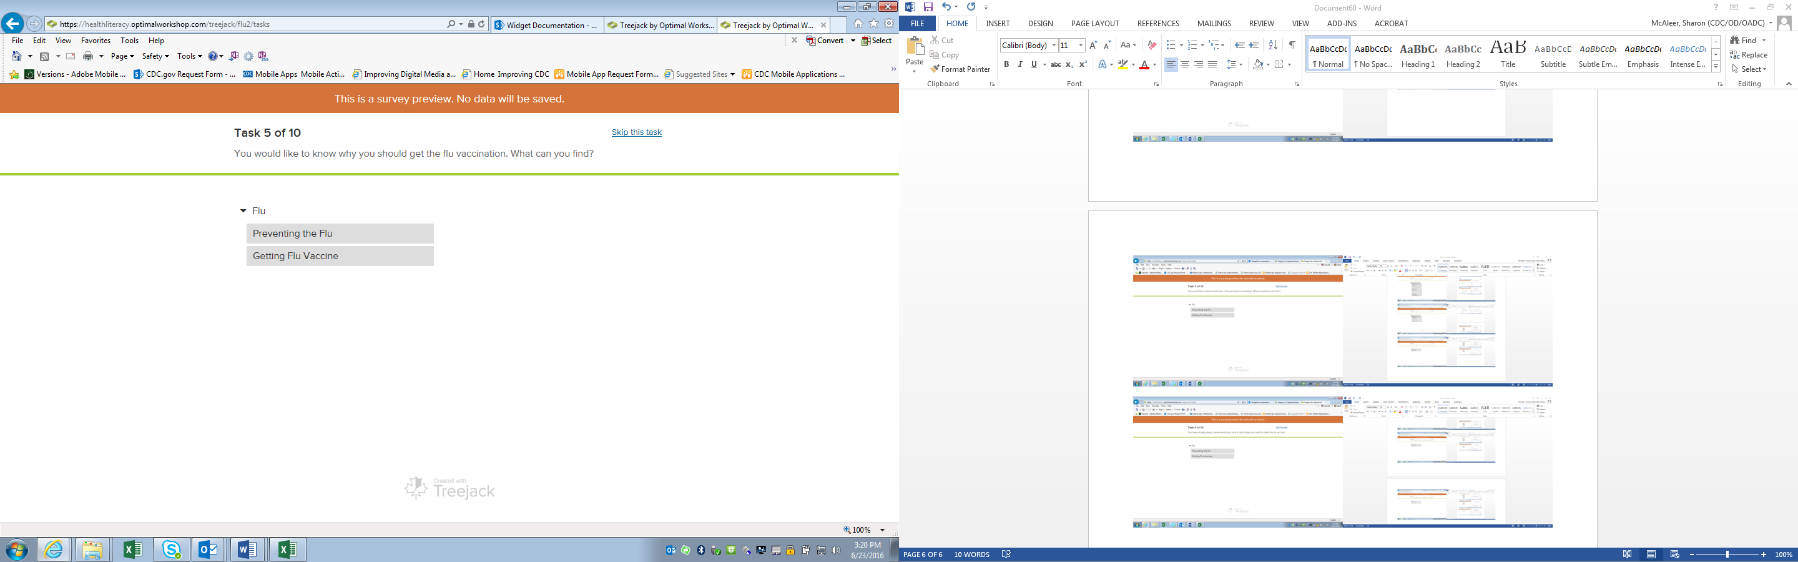Open the Page dropdown in the browser command bar

pos(123,57)
